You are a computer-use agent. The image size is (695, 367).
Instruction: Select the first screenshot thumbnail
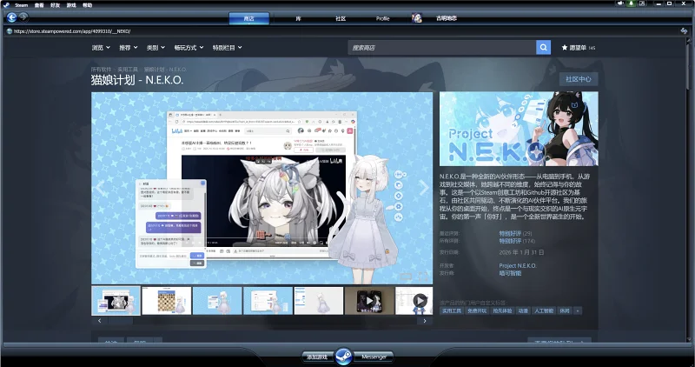pos(116,301)
